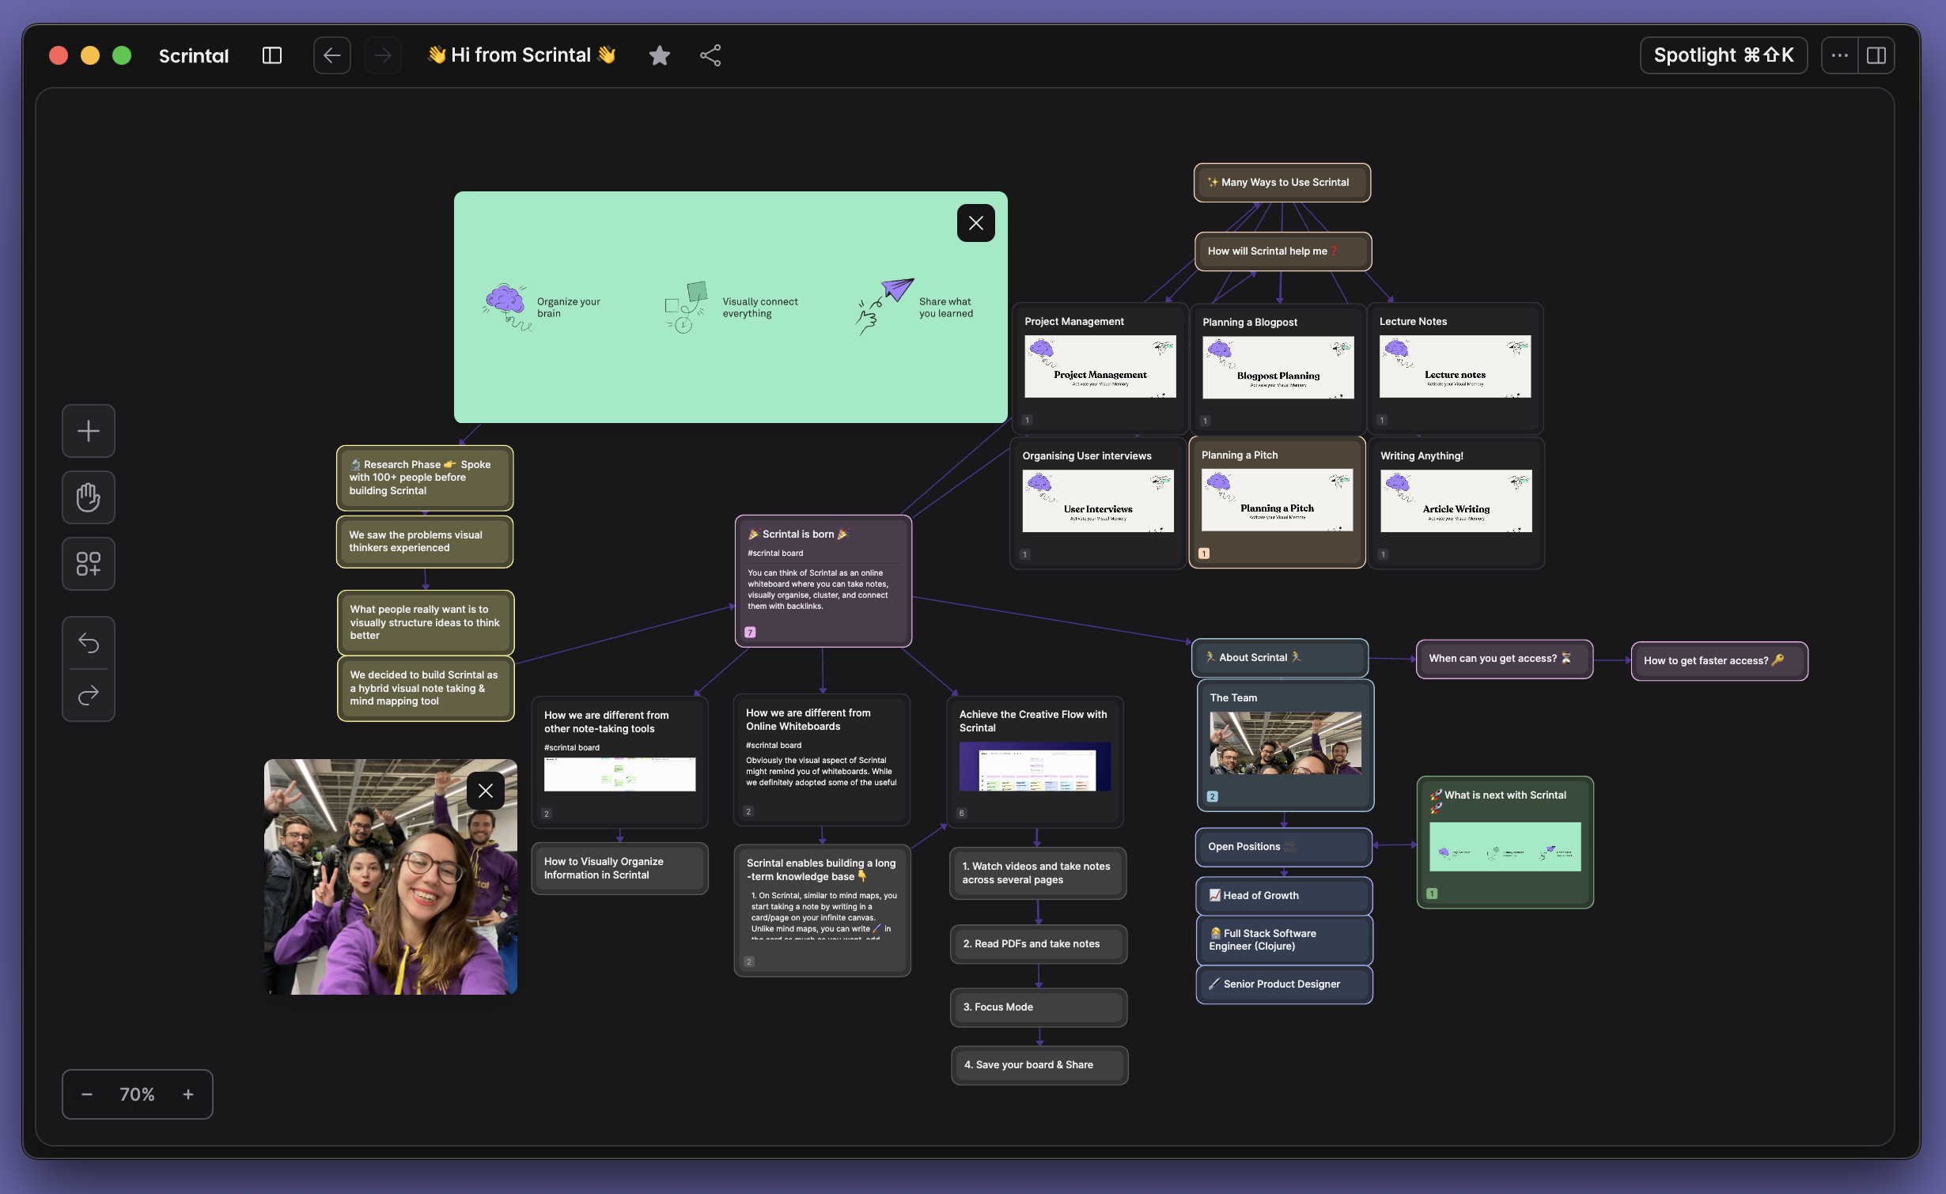The height and width of the screenshot is (1194, 1946).
Task: Toggle the star to favorite this board
Action: click(x=659, y=55)
